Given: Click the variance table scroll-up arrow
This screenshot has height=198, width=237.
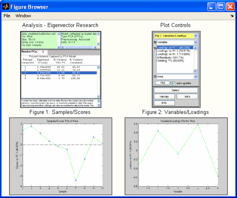Looking at the screenshot, I should point(98,67).
